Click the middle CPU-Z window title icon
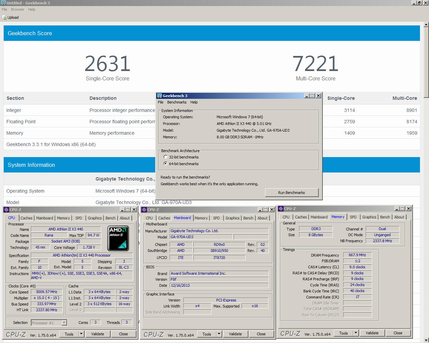Viewport: 429px width, 343px height. tap(144, 210)
